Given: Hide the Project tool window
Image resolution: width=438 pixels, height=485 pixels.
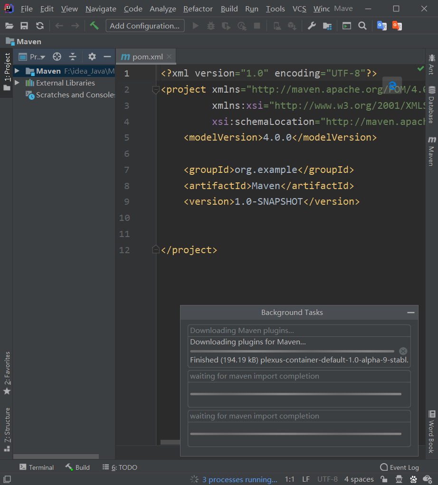Looking at the screenshot, I should click(107, 57).
